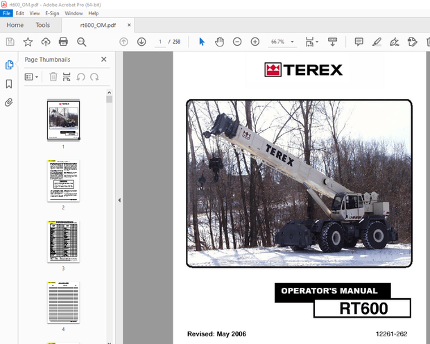Viewport: 430px width, 344px height.
Task: Open thumbnail options dropdown menu
Action: tap(31, 77)
